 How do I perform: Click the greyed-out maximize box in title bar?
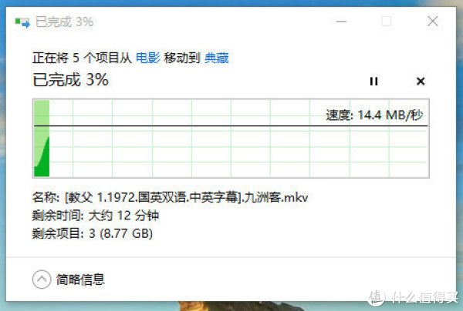point(387,22)
